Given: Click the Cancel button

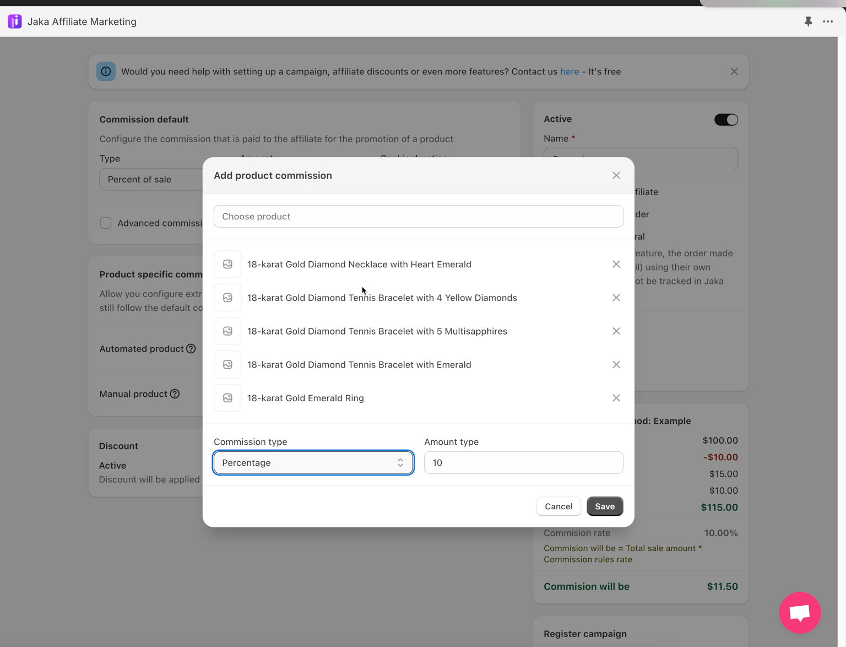Looking at the screenshot, I should point(558,506).
